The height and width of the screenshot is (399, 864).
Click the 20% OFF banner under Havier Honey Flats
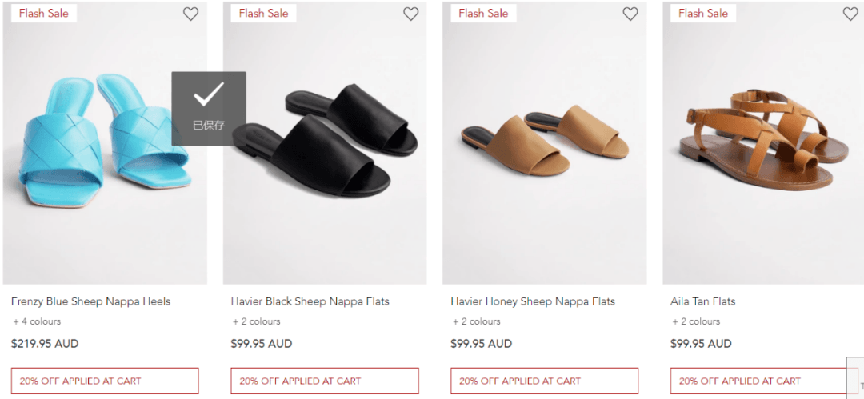coord(545,381)
